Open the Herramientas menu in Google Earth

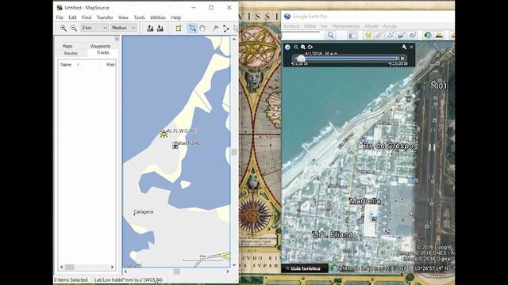pyautogui.click(x=346, y=26)
